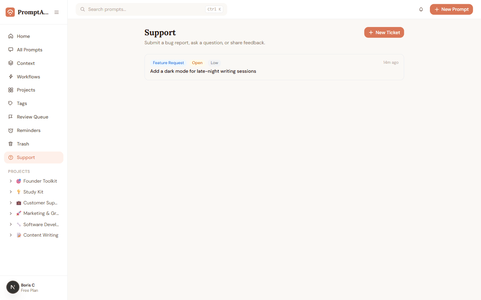
Task: Click the Support help circle icon
Action: (x=11, y=157)
